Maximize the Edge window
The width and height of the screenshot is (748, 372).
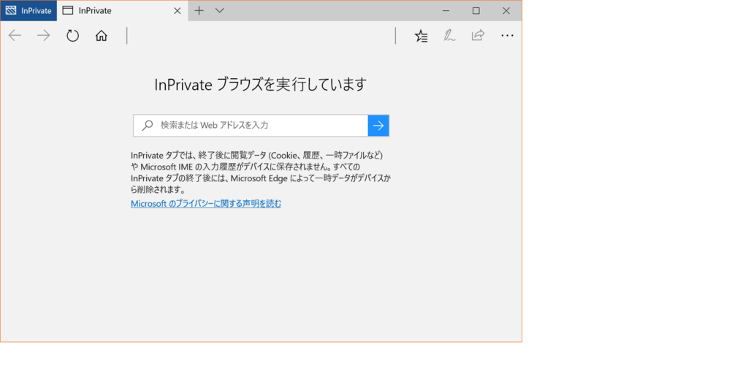476,10
